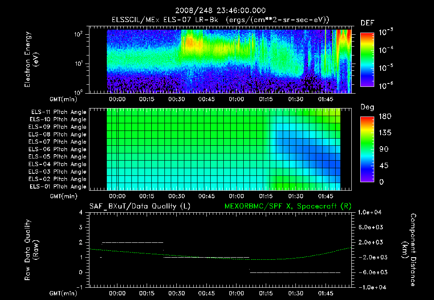This screenshot has height=300, width=434.
Task: Click the GMT(min) label under the spectrogram
Action: pyautogui.click(x=64, y=99)
